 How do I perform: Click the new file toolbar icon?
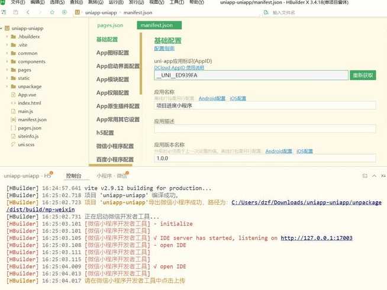pos(4,12)
